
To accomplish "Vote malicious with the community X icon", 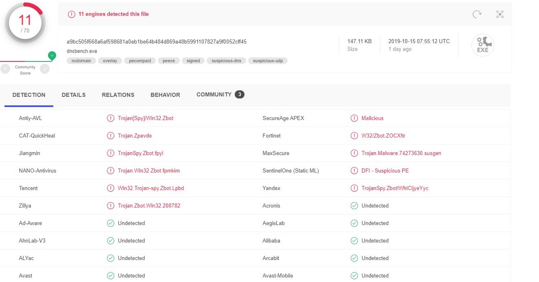I will click(x=5, y=69).
